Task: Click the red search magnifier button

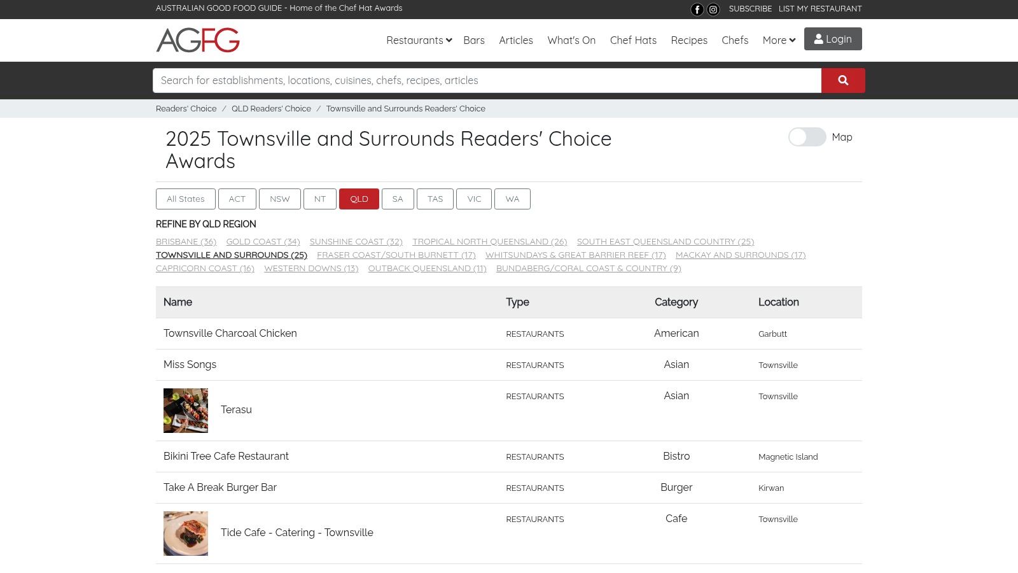Action: (x=842, y=81)
